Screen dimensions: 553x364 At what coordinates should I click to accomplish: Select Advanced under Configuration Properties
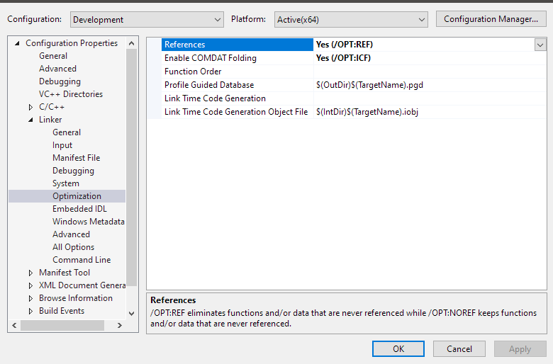(x=57, y=69)
